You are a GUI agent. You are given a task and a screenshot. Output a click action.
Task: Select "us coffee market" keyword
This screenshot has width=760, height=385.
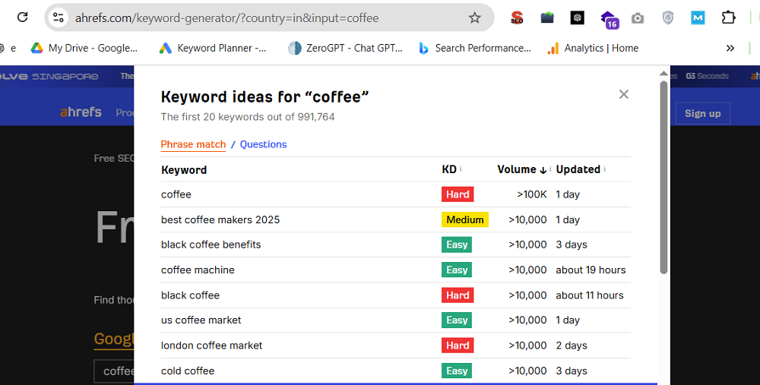pos(201,320)
